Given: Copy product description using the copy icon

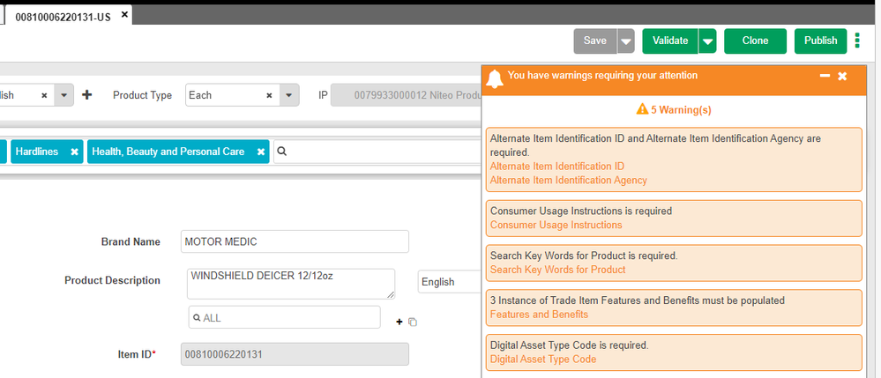Looking at the screenshot, I should pyautogui.click(x=413, y=322).
